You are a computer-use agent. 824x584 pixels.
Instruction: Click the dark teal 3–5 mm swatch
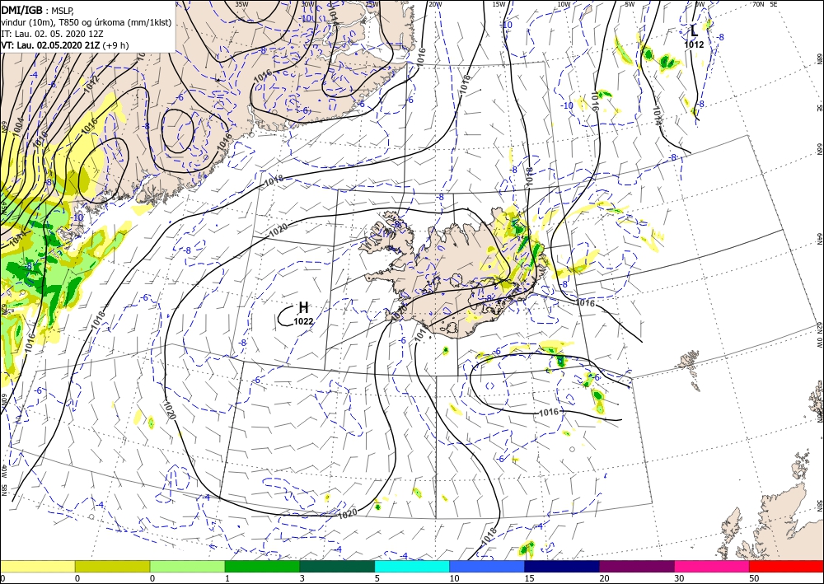[337, 566]
